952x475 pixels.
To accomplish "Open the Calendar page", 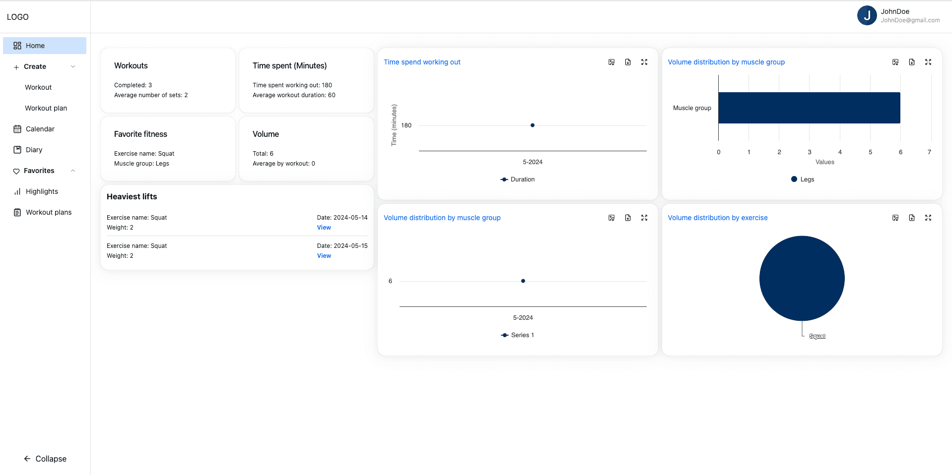I will 40,129.
